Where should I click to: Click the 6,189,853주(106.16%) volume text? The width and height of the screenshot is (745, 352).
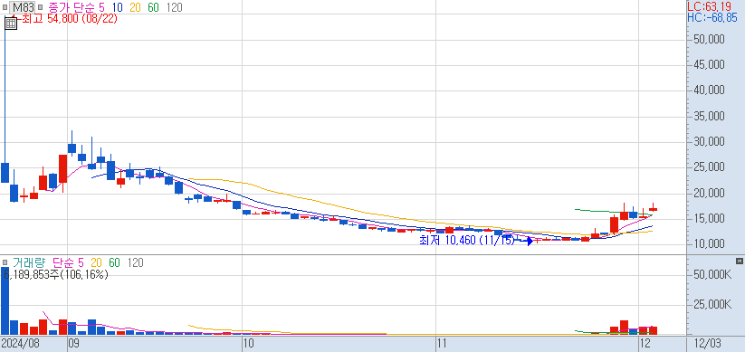coord(55,274)
